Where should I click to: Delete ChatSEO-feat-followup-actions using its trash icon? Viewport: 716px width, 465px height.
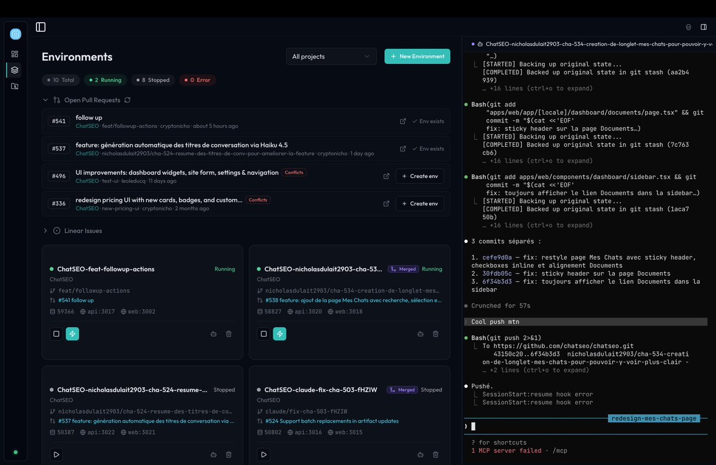pyautogui.click(x=229, y=334)
